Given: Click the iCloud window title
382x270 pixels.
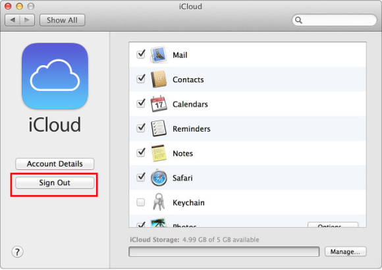Looking at the screenshot, I should point(190,7).
